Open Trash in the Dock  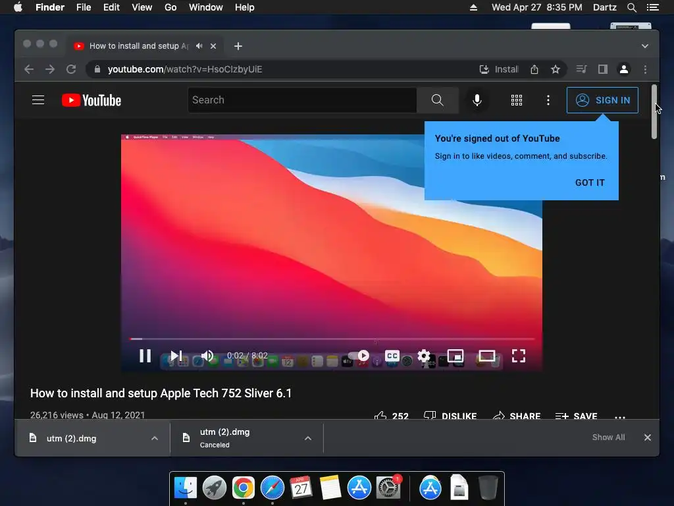pos(488,488)
